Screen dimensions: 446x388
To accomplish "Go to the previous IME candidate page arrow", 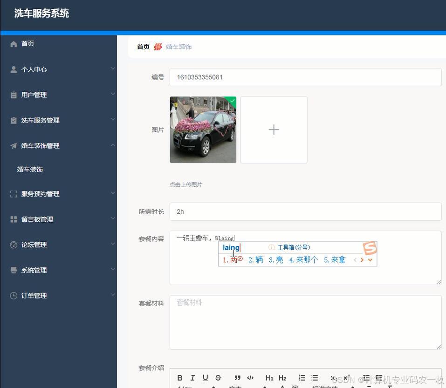I will pyautogui.click(x=355, y=260).
